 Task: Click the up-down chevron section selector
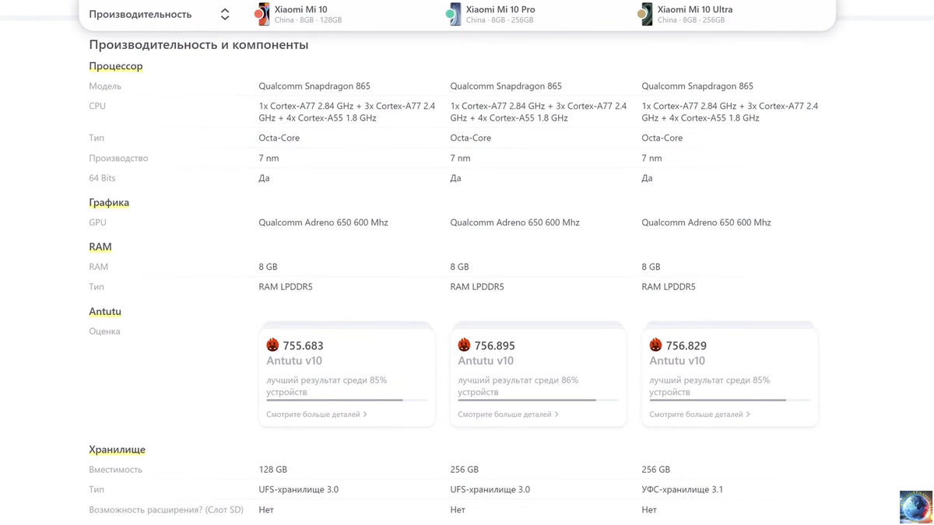click(x=225, y=14)
